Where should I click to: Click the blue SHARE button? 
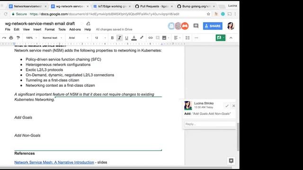coord(213,26)
